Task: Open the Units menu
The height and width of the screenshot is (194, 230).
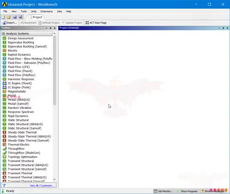Action: point(34,12)
